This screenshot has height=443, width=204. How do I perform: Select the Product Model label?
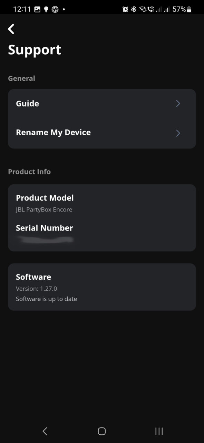[x=45, y=198]
